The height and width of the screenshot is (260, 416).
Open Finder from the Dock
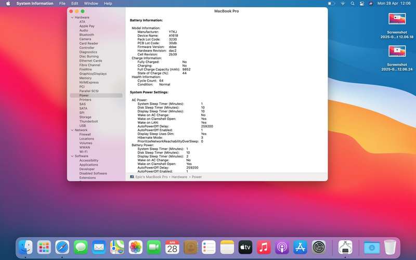click(25, 248)
